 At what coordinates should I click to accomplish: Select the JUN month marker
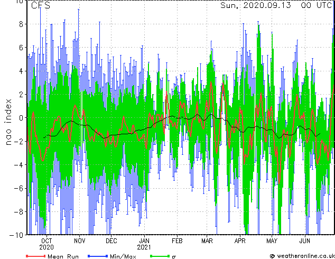[304, 240]
